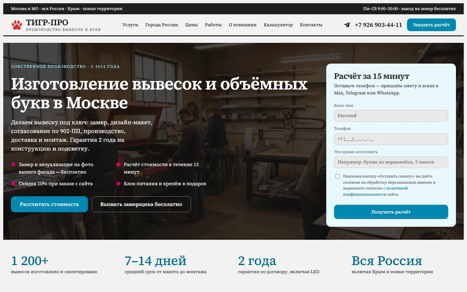Tick the personal data consent checkbox

pos(337,176)
